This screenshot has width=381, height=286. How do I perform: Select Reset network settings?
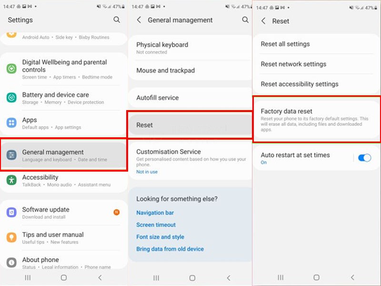click(x=293, y=64)
